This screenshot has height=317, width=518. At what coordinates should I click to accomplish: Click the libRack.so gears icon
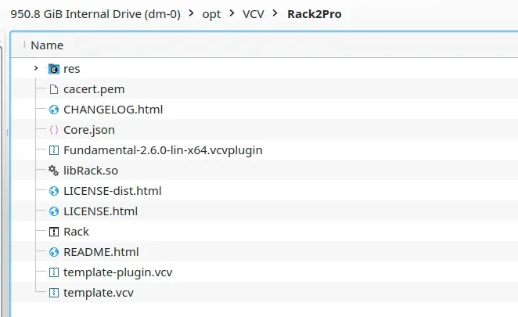click(54, 171)
